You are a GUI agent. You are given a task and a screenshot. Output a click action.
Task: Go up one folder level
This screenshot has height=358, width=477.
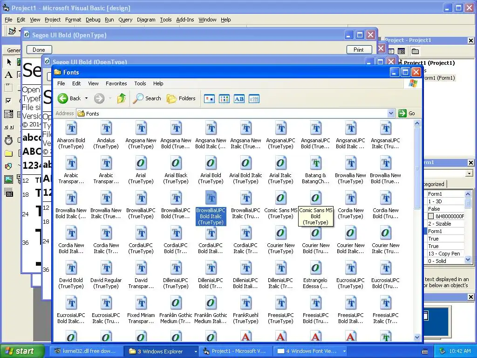(x=122, y=98)
